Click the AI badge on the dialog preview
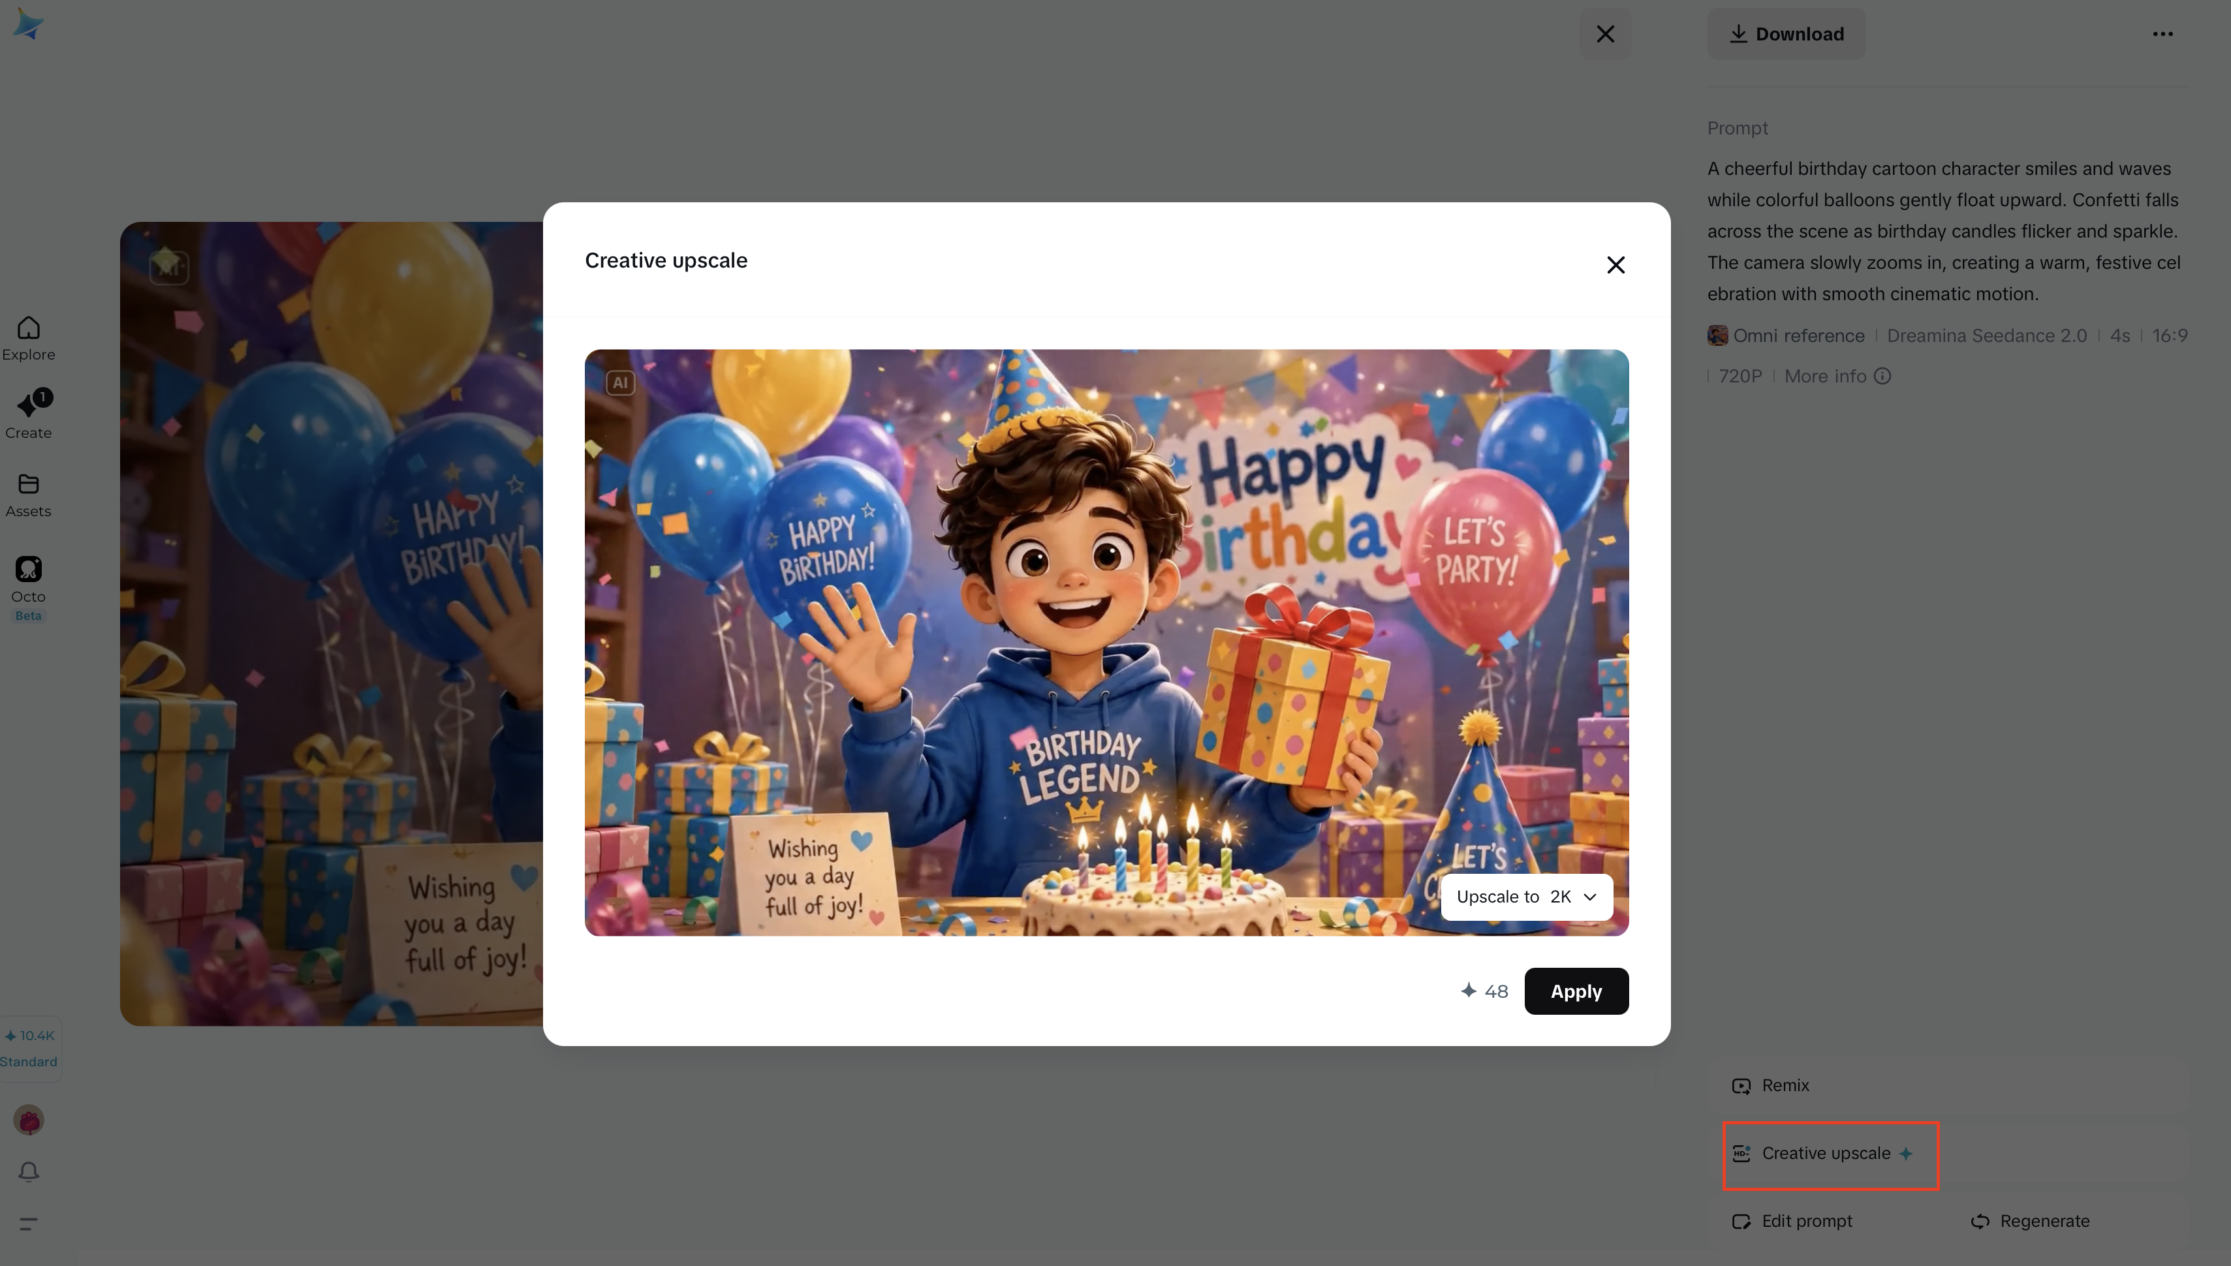This screenshot has height=1266, width=2231. pos(620,382)
